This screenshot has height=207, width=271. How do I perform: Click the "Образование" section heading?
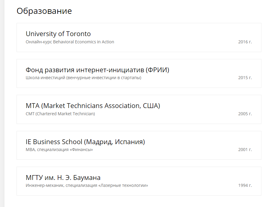pos(44,11)
